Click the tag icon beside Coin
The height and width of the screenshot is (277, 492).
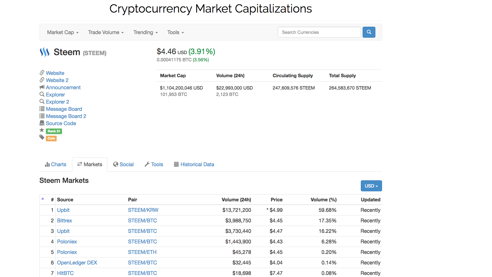(42, 137)
